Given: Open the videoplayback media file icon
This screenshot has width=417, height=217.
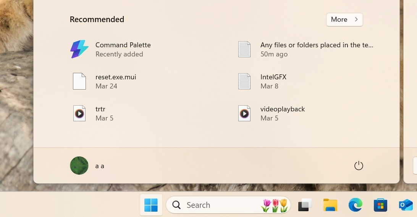Looking at the screenshot, I should [244, 113].
